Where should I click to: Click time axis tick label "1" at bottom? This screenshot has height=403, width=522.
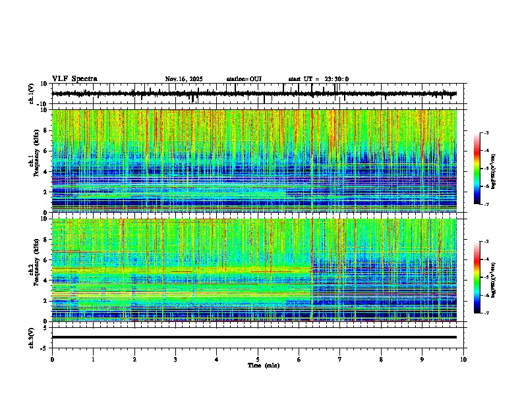[93, 360]
